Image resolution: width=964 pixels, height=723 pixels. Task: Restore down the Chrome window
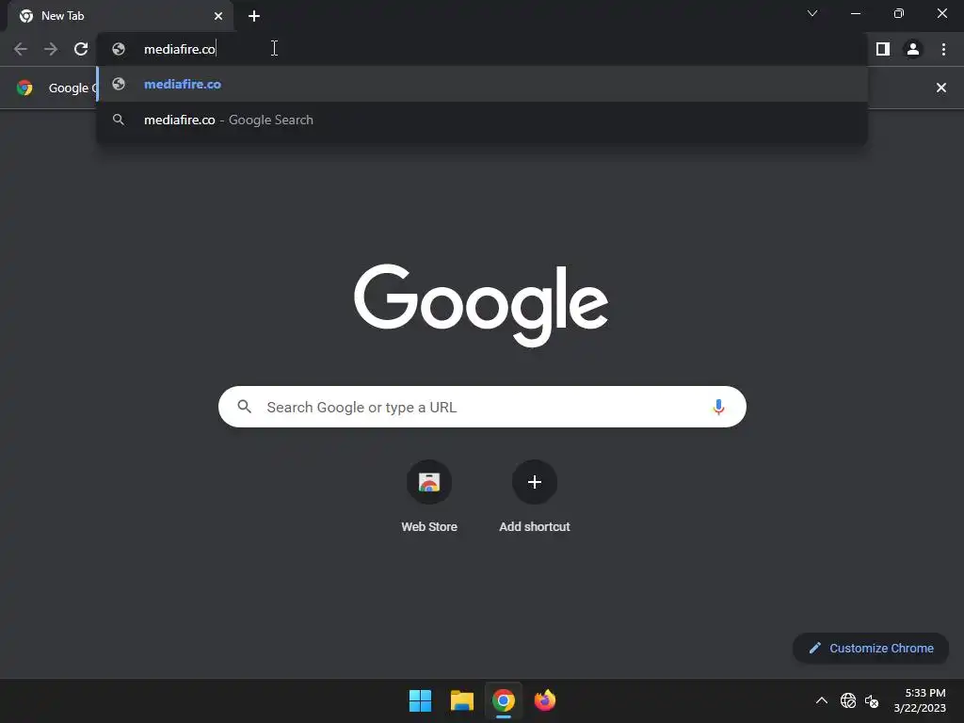click(899, 13)
